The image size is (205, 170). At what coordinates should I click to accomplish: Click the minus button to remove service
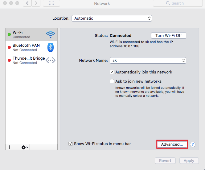point(17,147)
